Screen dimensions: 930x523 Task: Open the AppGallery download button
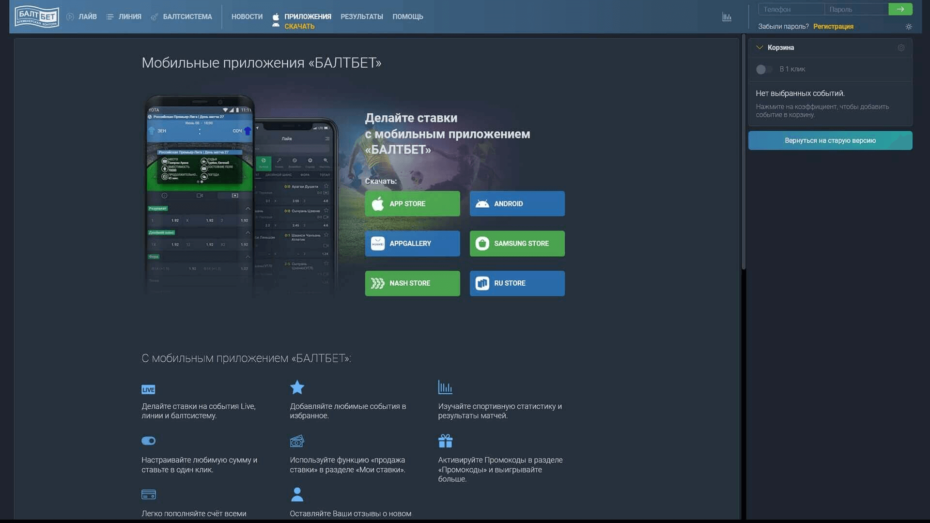412,243
